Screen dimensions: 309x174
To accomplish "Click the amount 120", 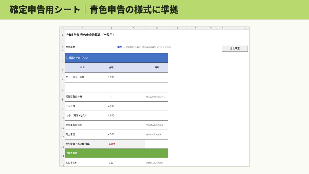I will pos(111,163).
